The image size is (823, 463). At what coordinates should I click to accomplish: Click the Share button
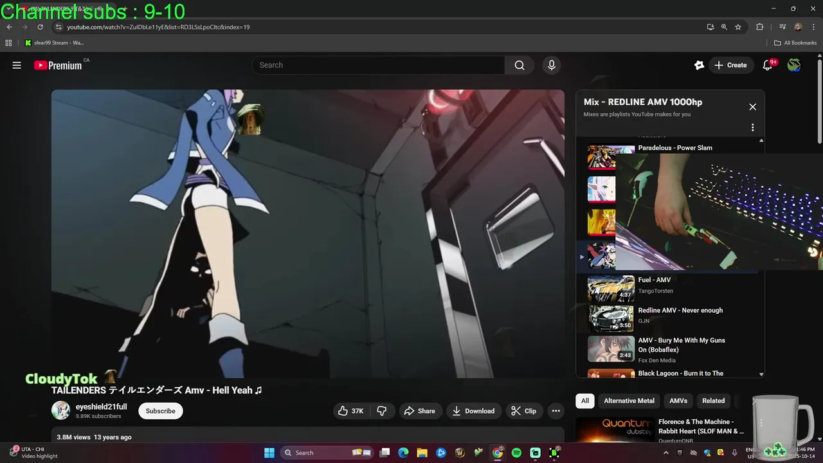419,411
